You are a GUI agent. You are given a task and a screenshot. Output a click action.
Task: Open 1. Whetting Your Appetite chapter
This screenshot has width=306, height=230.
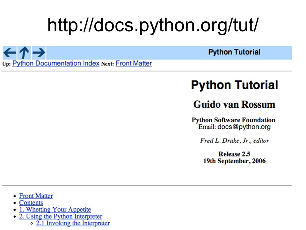(55, 210)
